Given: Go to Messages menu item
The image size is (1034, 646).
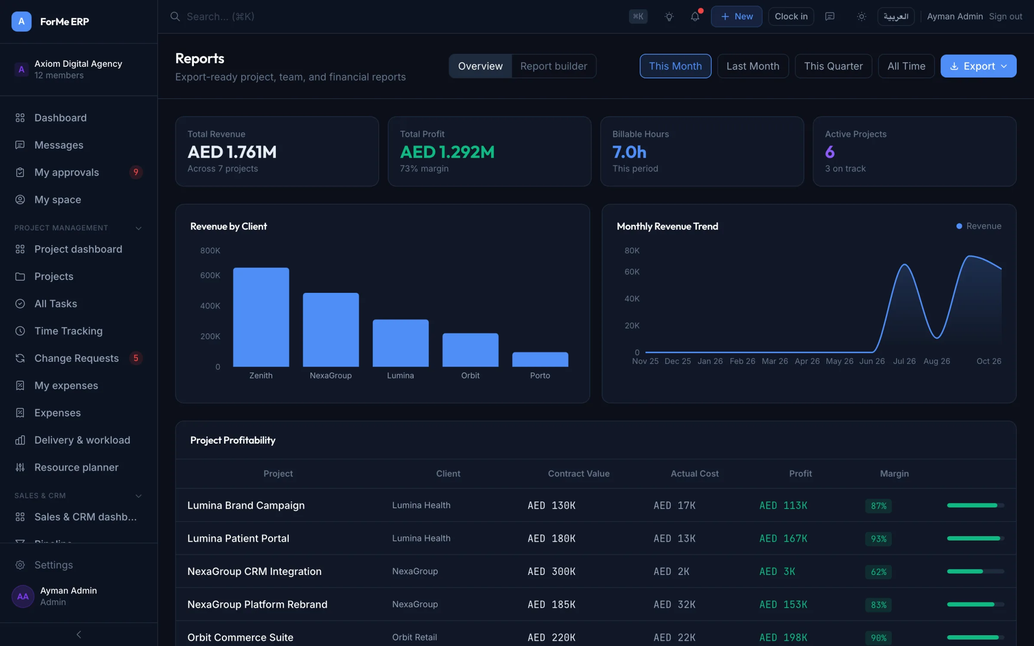Looking at the screenshot, I should [x=79, y=145].
